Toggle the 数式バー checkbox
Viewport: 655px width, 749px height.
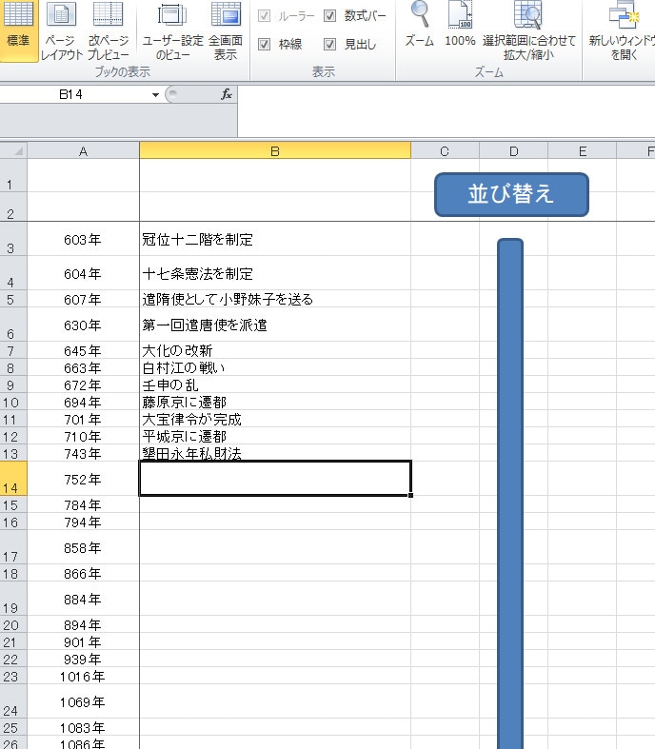click(329, 16)
